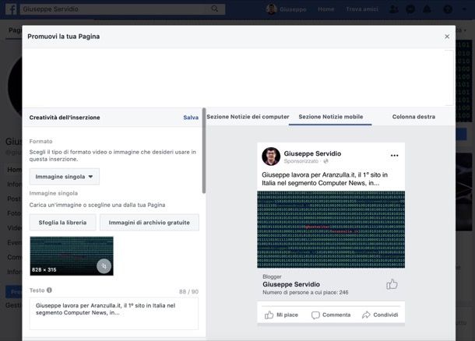Click the binary code image in ad preview
Viewport: 475px width, 341px height.
point(331,230)
